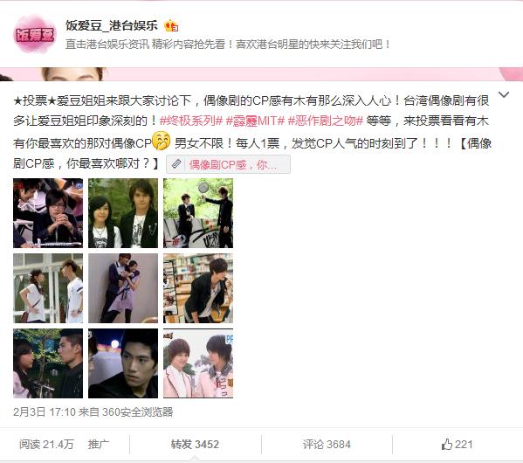
Task: Open the 评论 3684 comments tab
Action: pyautogui.click(x=327, y=445)
